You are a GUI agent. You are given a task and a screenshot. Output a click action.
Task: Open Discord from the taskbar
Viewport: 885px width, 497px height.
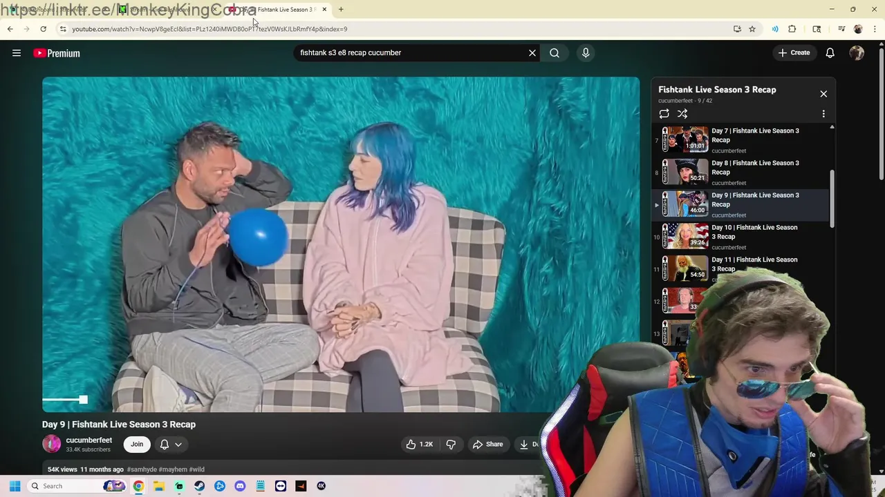(x=240, y=486)
